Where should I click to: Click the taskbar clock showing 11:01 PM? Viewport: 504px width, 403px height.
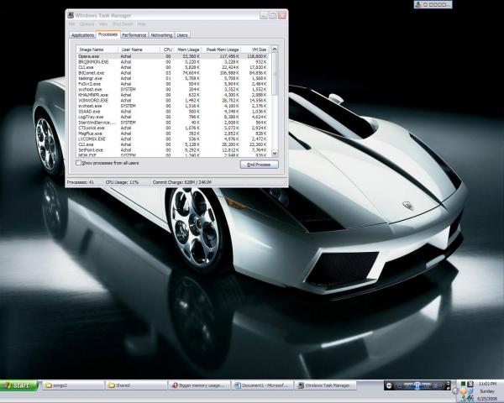pyautogui.click(x=487, y=384)
